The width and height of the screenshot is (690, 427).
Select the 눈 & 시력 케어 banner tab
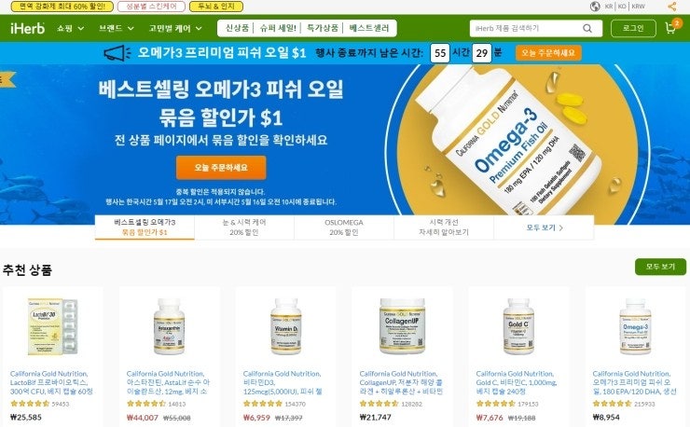click(244, 227)
